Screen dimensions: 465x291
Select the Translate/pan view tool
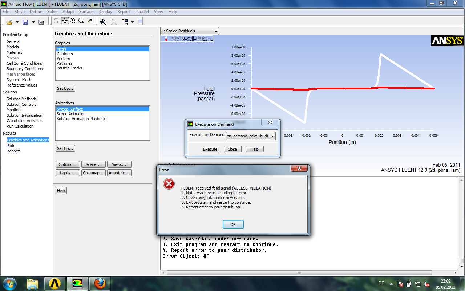tap(65, 21)
